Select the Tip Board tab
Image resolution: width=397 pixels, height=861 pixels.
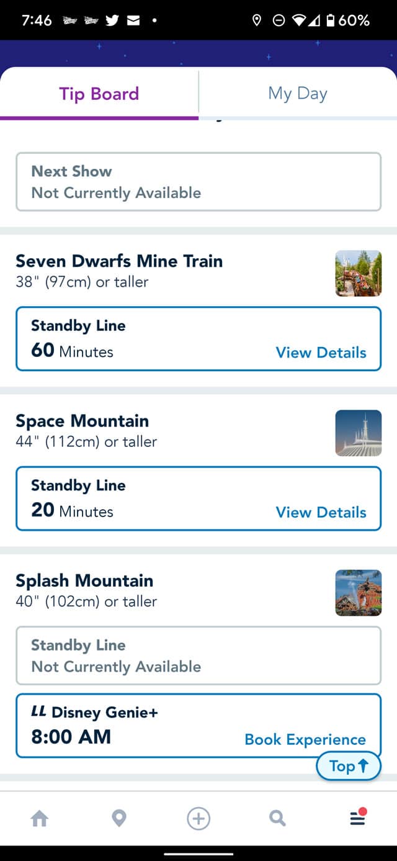[x=99, y=94]
